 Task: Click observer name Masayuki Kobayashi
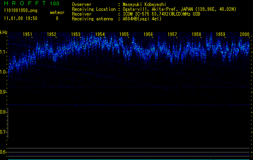coord(144,4)
